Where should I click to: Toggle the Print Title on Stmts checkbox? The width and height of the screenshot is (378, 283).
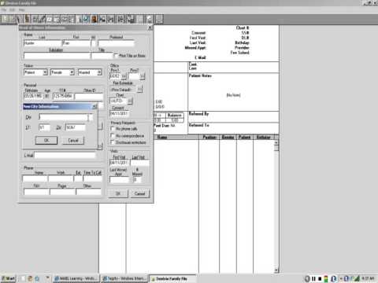coord(116,56)
